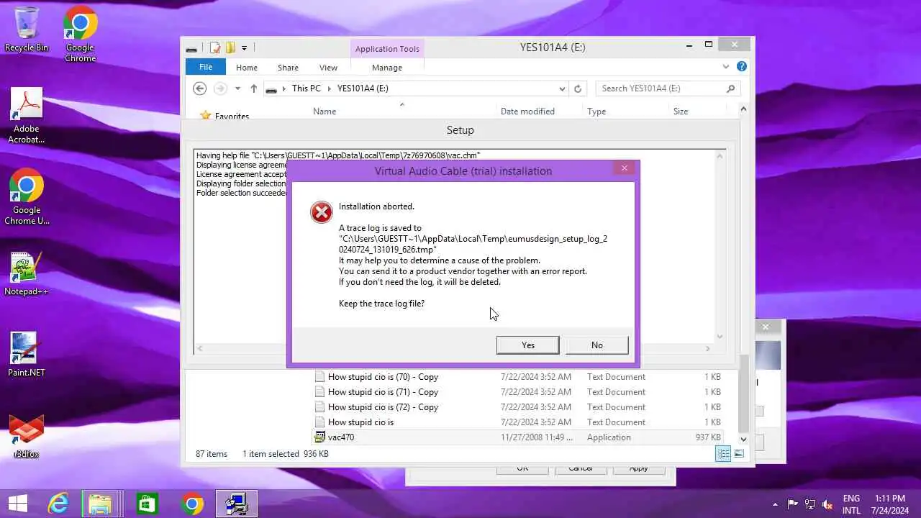This screenshot has width=921, height=518.
Task: Open the network tray icon
Action: [810, 504]
